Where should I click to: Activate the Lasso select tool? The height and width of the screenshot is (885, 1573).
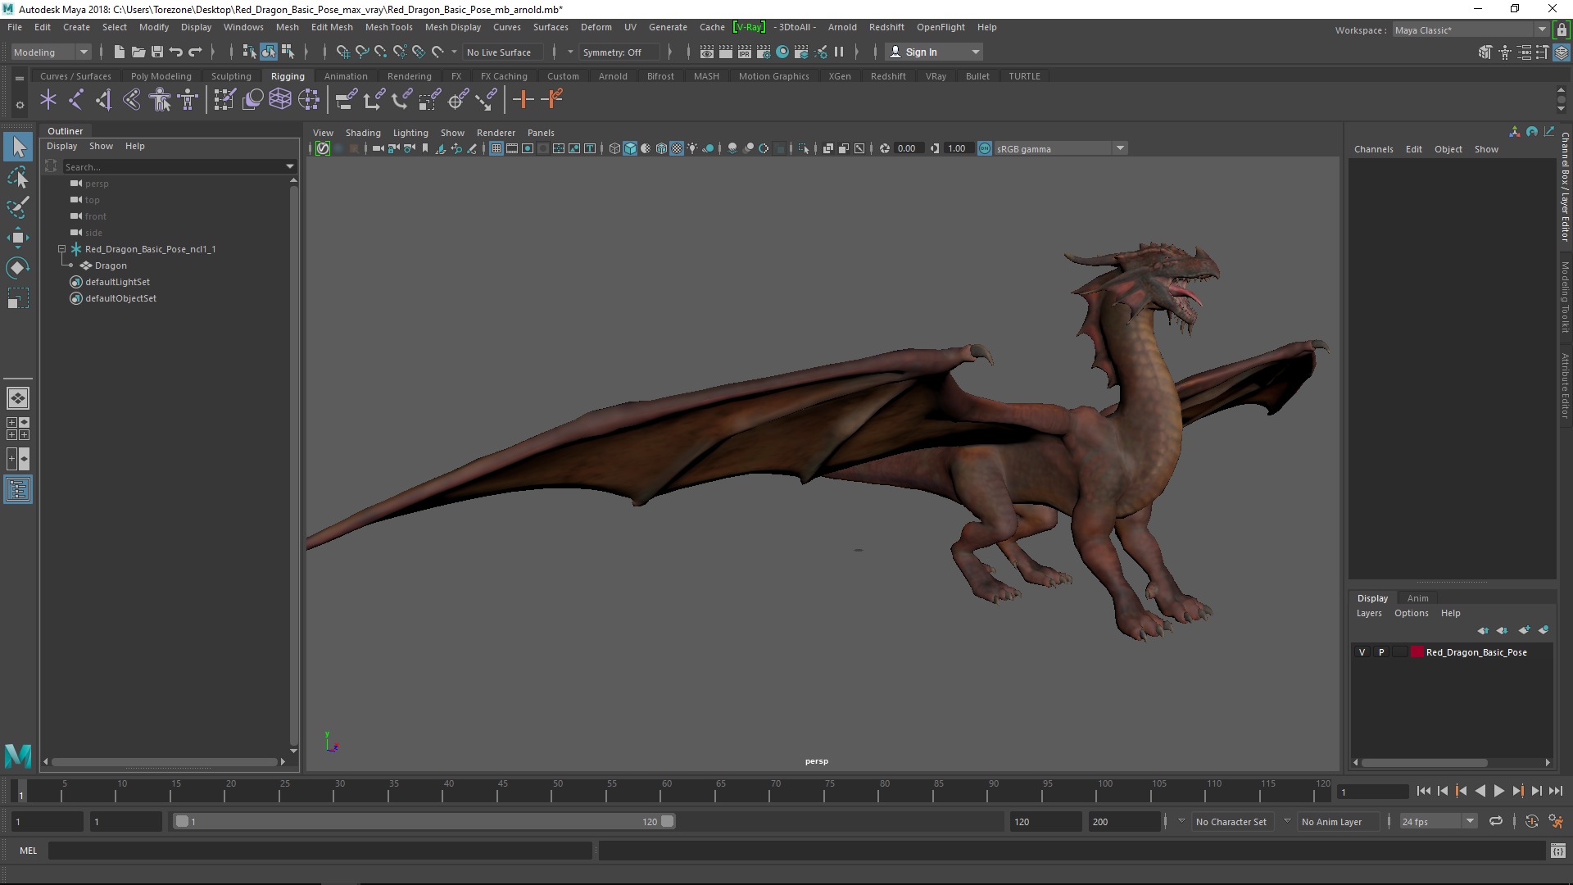[18, 177]
